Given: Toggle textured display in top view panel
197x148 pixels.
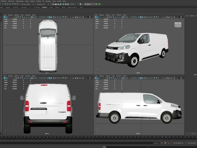Looking at the screenshot, I should coord(56,17).
